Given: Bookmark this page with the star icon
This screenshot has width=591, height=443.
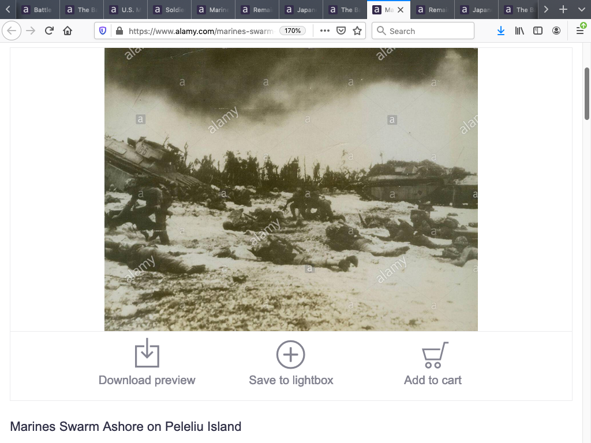Looking at the screenshot, I should pos(357,31).
